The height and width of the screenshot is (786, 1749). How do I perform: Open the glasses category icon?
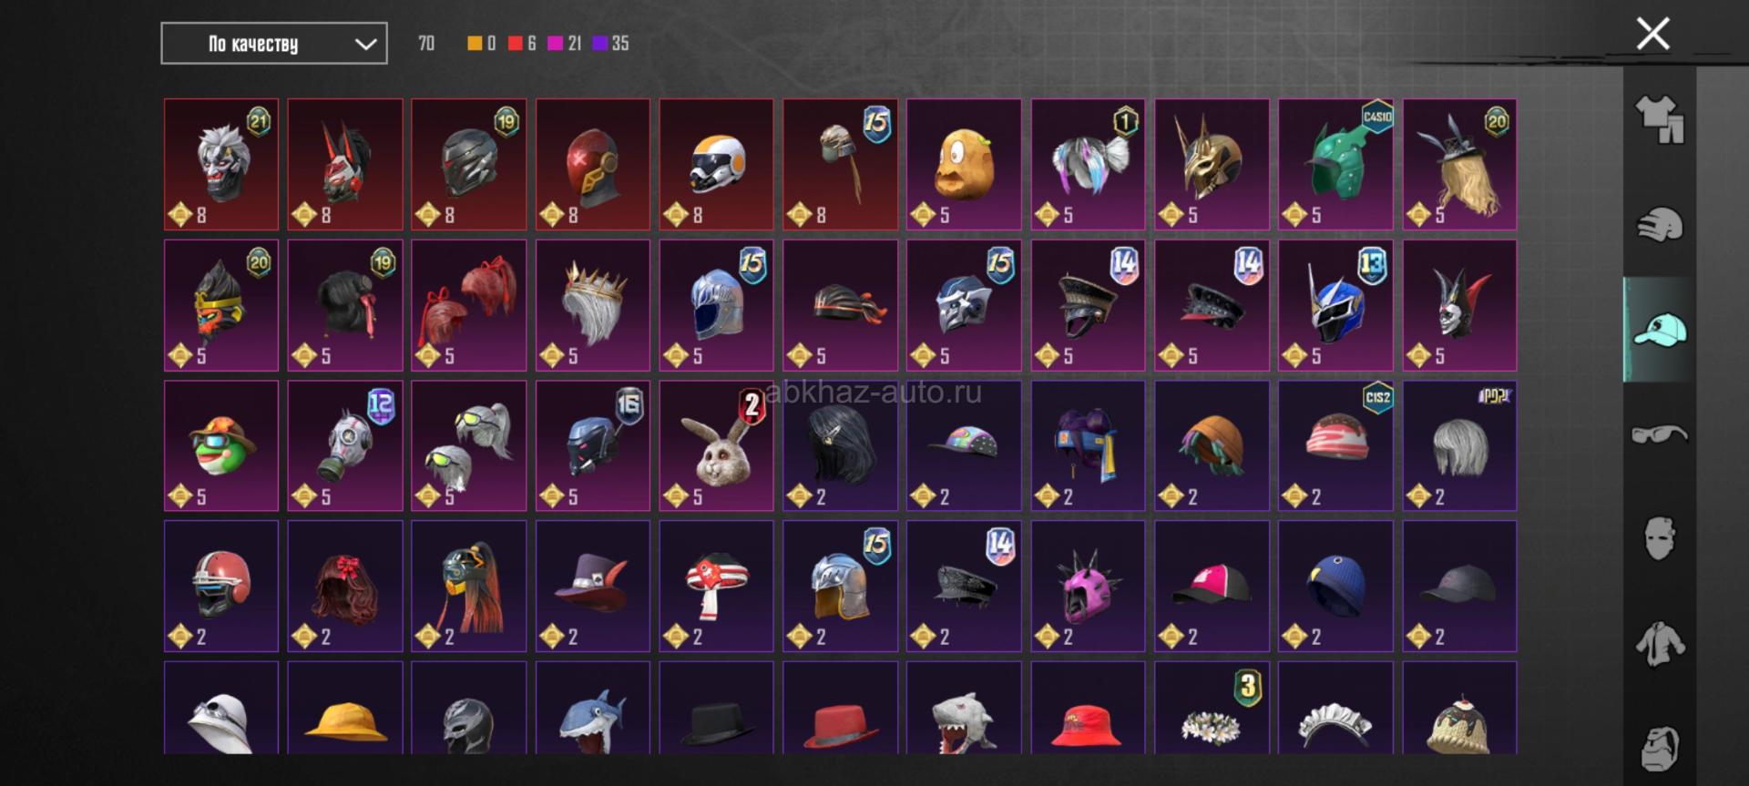click(1660, 434)
